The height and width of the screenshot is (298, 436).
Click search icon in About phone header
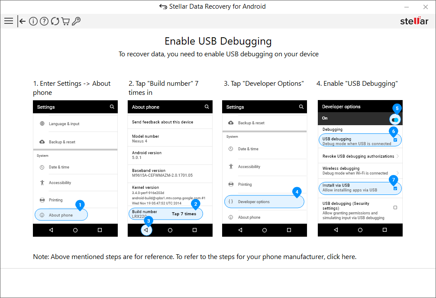(207, 107)
